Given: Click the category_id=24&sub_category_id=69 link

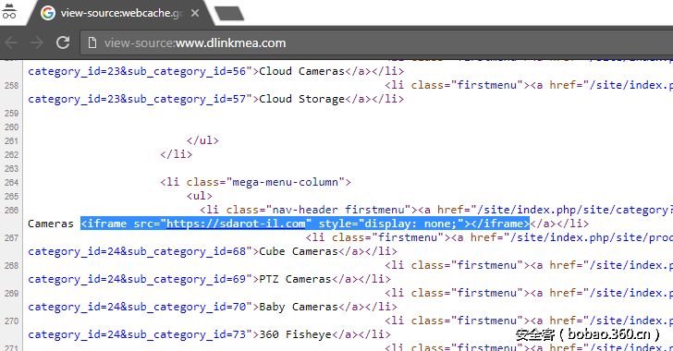Looking at the screenshot, I should pyautogui.click(x=137, y=279).
